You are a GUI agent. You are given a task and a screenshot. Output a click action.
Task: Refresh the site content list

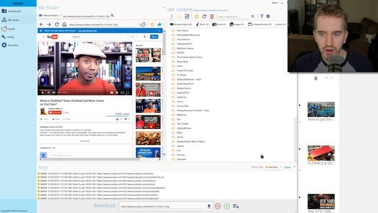[x=204, y=17]
